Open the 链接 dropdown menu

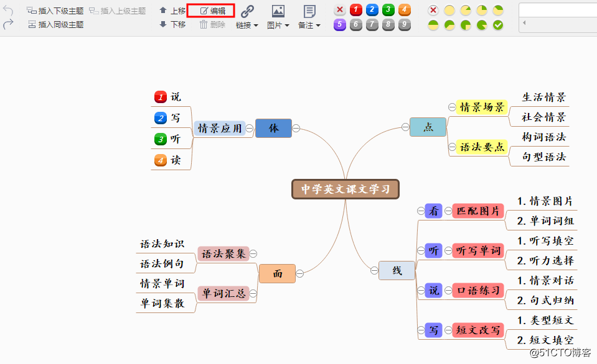coord(247,25)
